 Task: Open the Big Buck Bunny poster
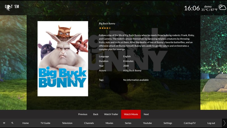[63, 59]
